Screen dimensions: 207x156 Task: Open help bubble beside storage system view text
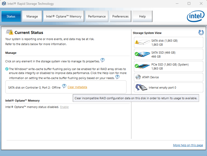[x=103, y=60]
